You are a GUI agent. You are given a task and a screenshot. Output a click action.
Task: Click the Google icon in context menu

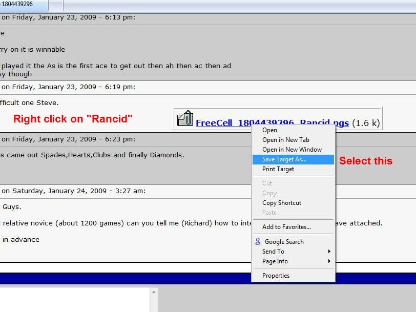click(258, 242)
